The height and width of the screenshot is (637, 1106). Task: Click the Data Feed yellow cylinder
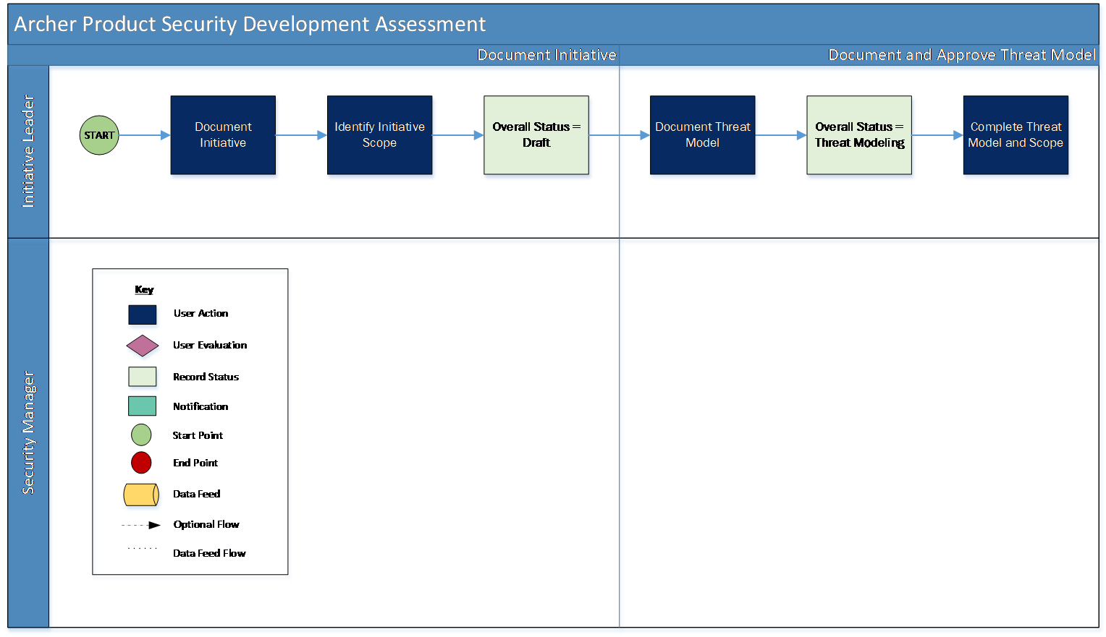[x=141, y=495]
